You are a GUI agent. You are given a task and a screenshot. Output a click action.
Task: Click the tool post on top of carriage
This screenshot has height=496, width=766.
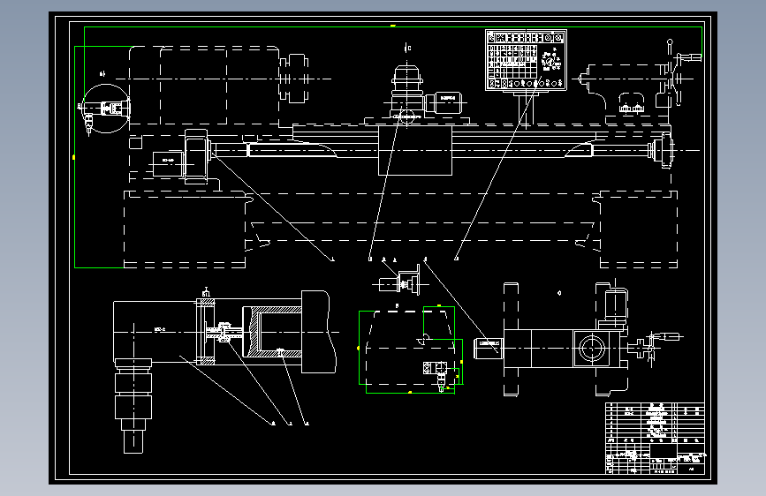click(x=407, y=91)
